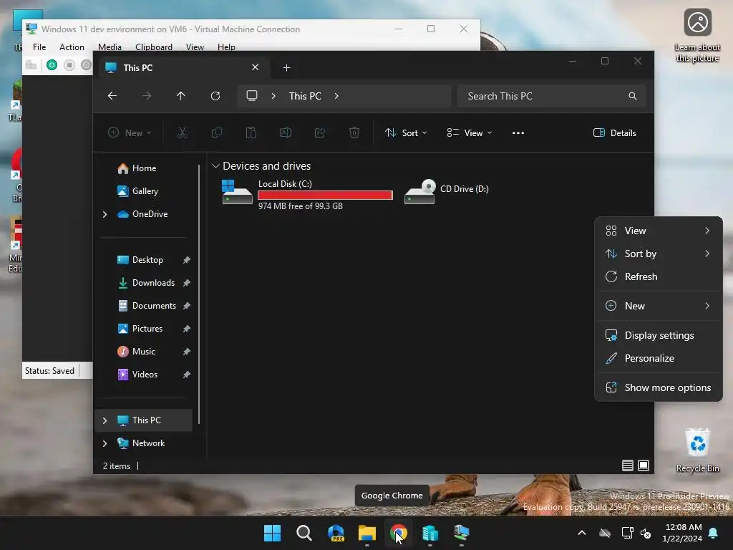Open the Sort by submenu in the context menu
The width and height of the screenshot is (733, 550).
click(659, 254)
